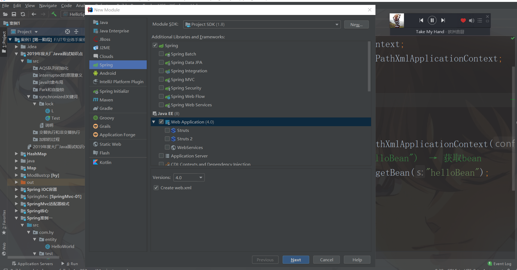Click collapse all icon in Project panel
This screenshot has width=517, height=270.
point(76,32)
